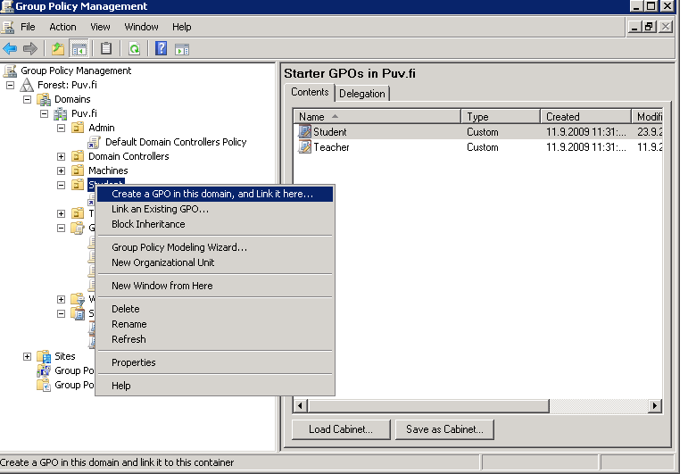Toggle Show/Hide Console Tree toolbar icon
688x474 pixels.
tap(79, 49)
